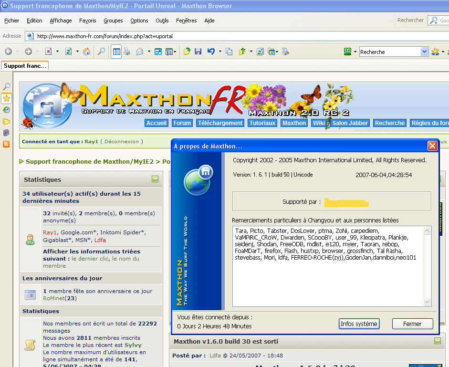
Task: Open sidebar Search magnifier icon
Action: click(6, 86)
